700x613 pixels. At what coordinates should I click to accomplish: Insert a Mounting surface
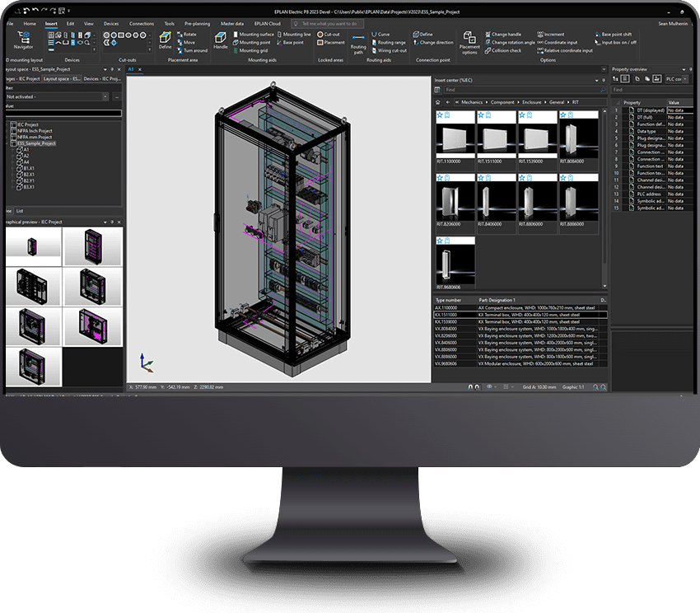click(x=253, y=35)
